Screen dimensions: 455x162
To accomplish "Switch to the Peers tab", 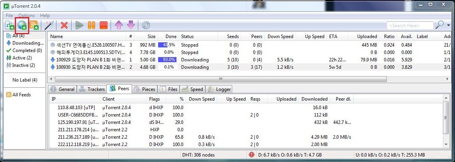I will [120, 89].
